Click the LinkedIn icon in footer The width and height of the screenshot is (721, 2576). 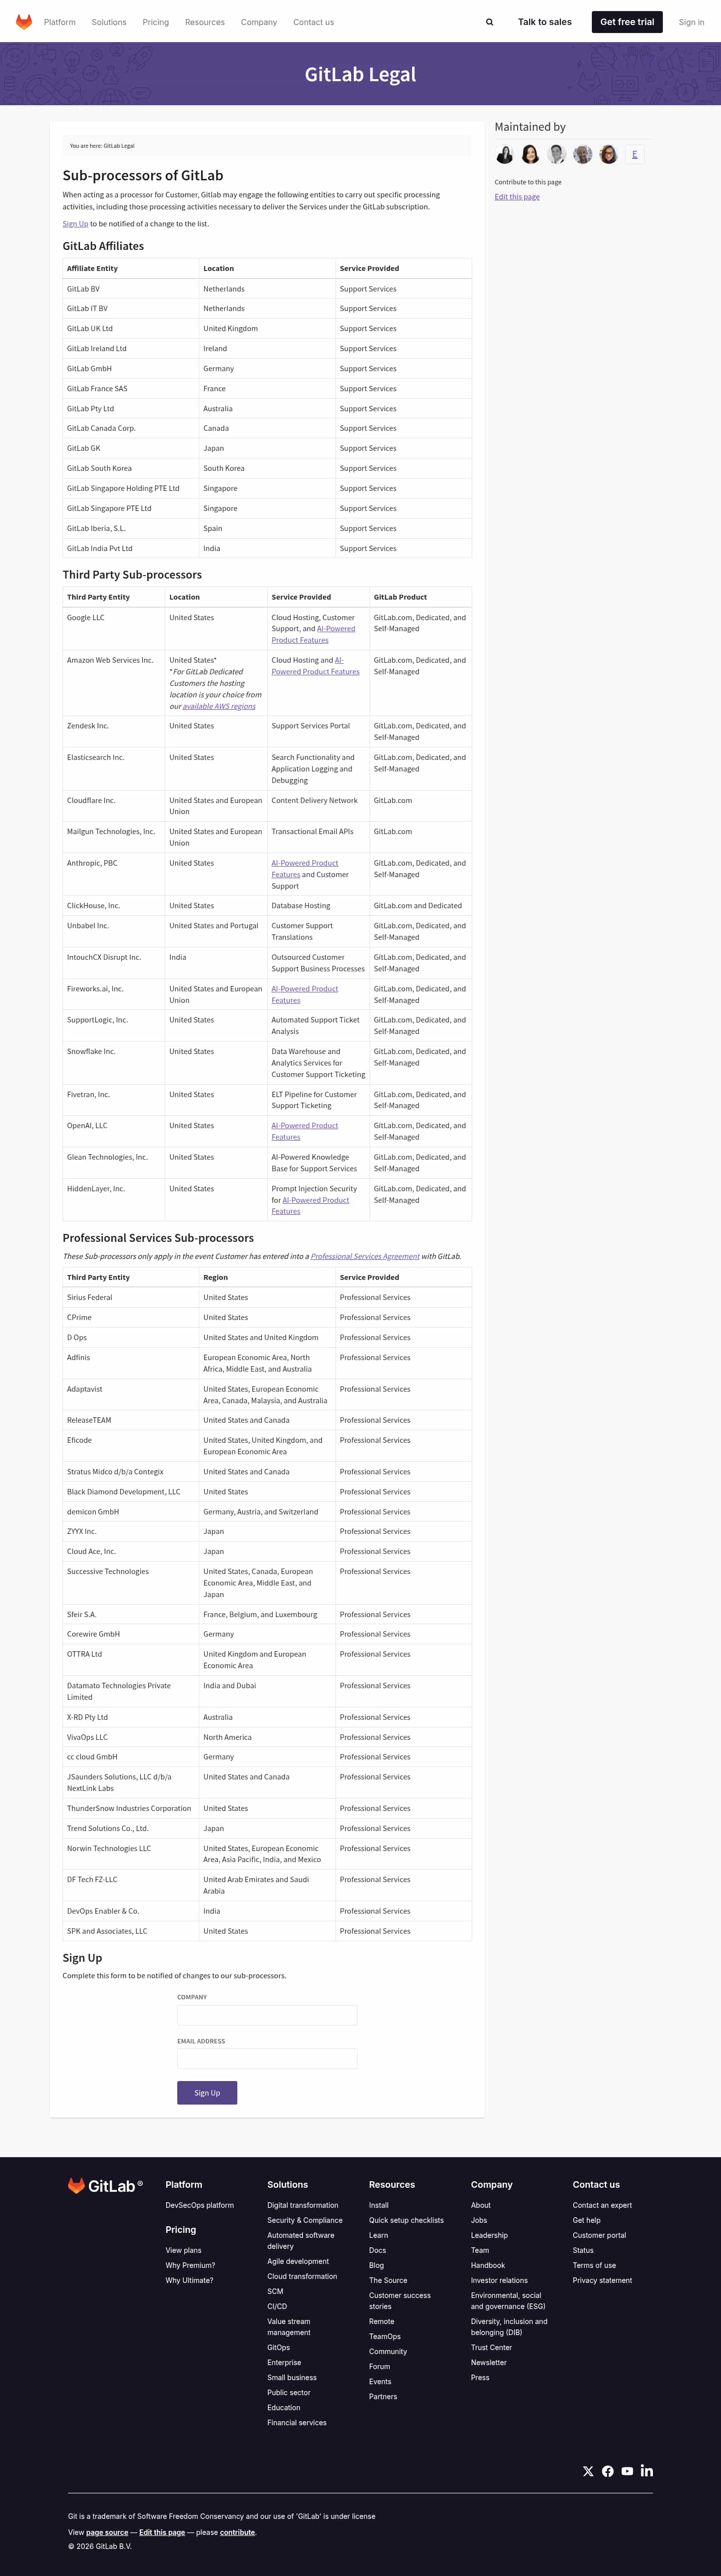tap(647, 2471)
